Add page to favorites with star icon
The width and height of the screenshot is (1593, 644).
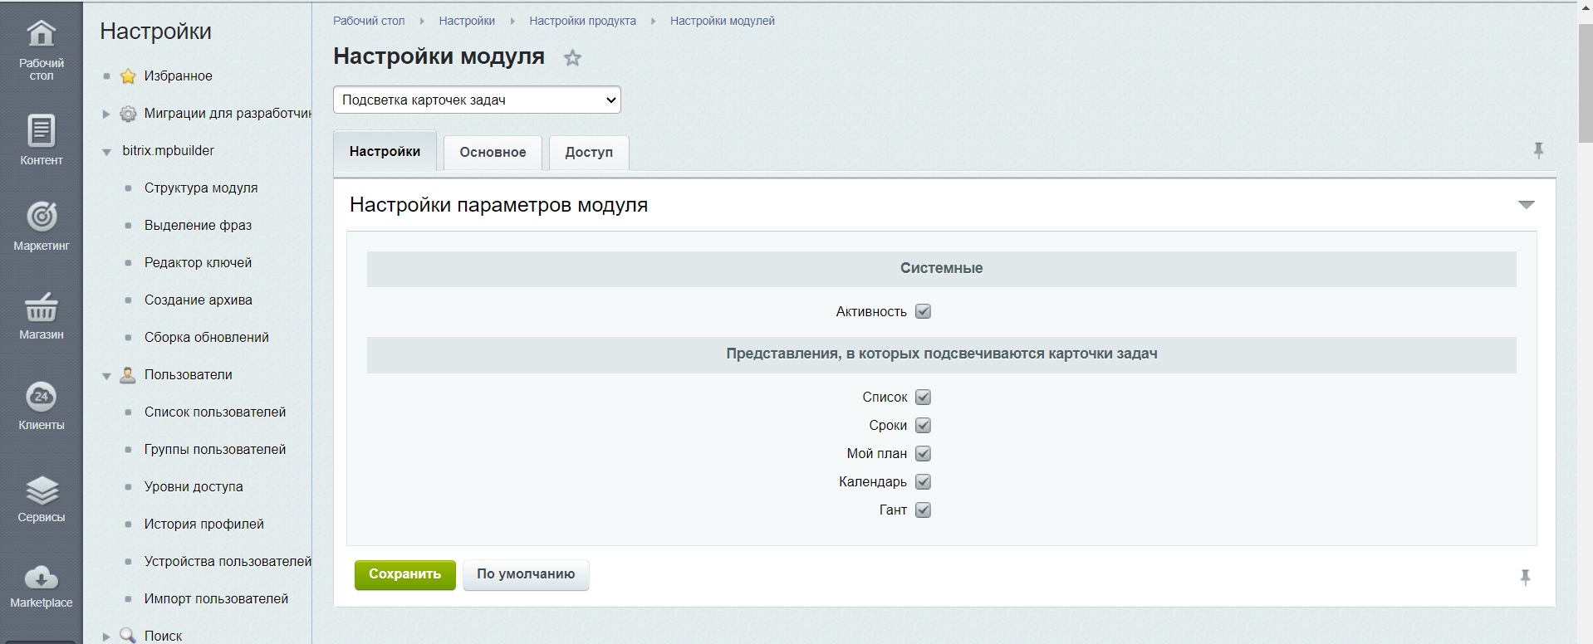coord(572,58)
